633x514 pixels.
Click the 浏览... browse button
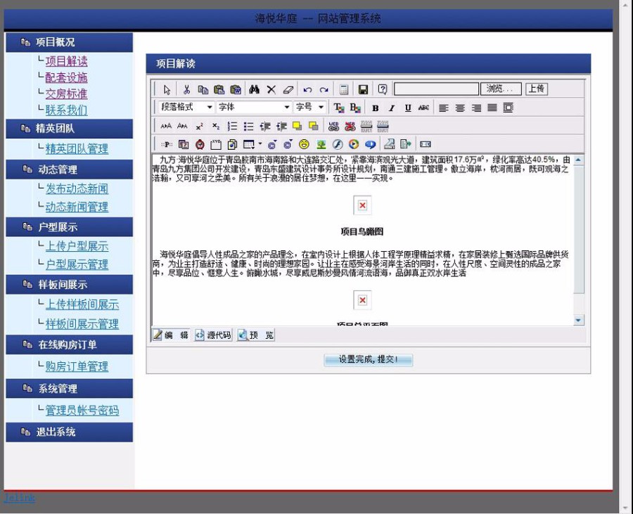pos(501,89)
